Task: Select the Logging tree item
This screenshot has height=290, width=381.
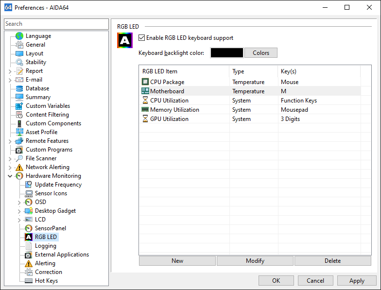Action: (46, 246)
